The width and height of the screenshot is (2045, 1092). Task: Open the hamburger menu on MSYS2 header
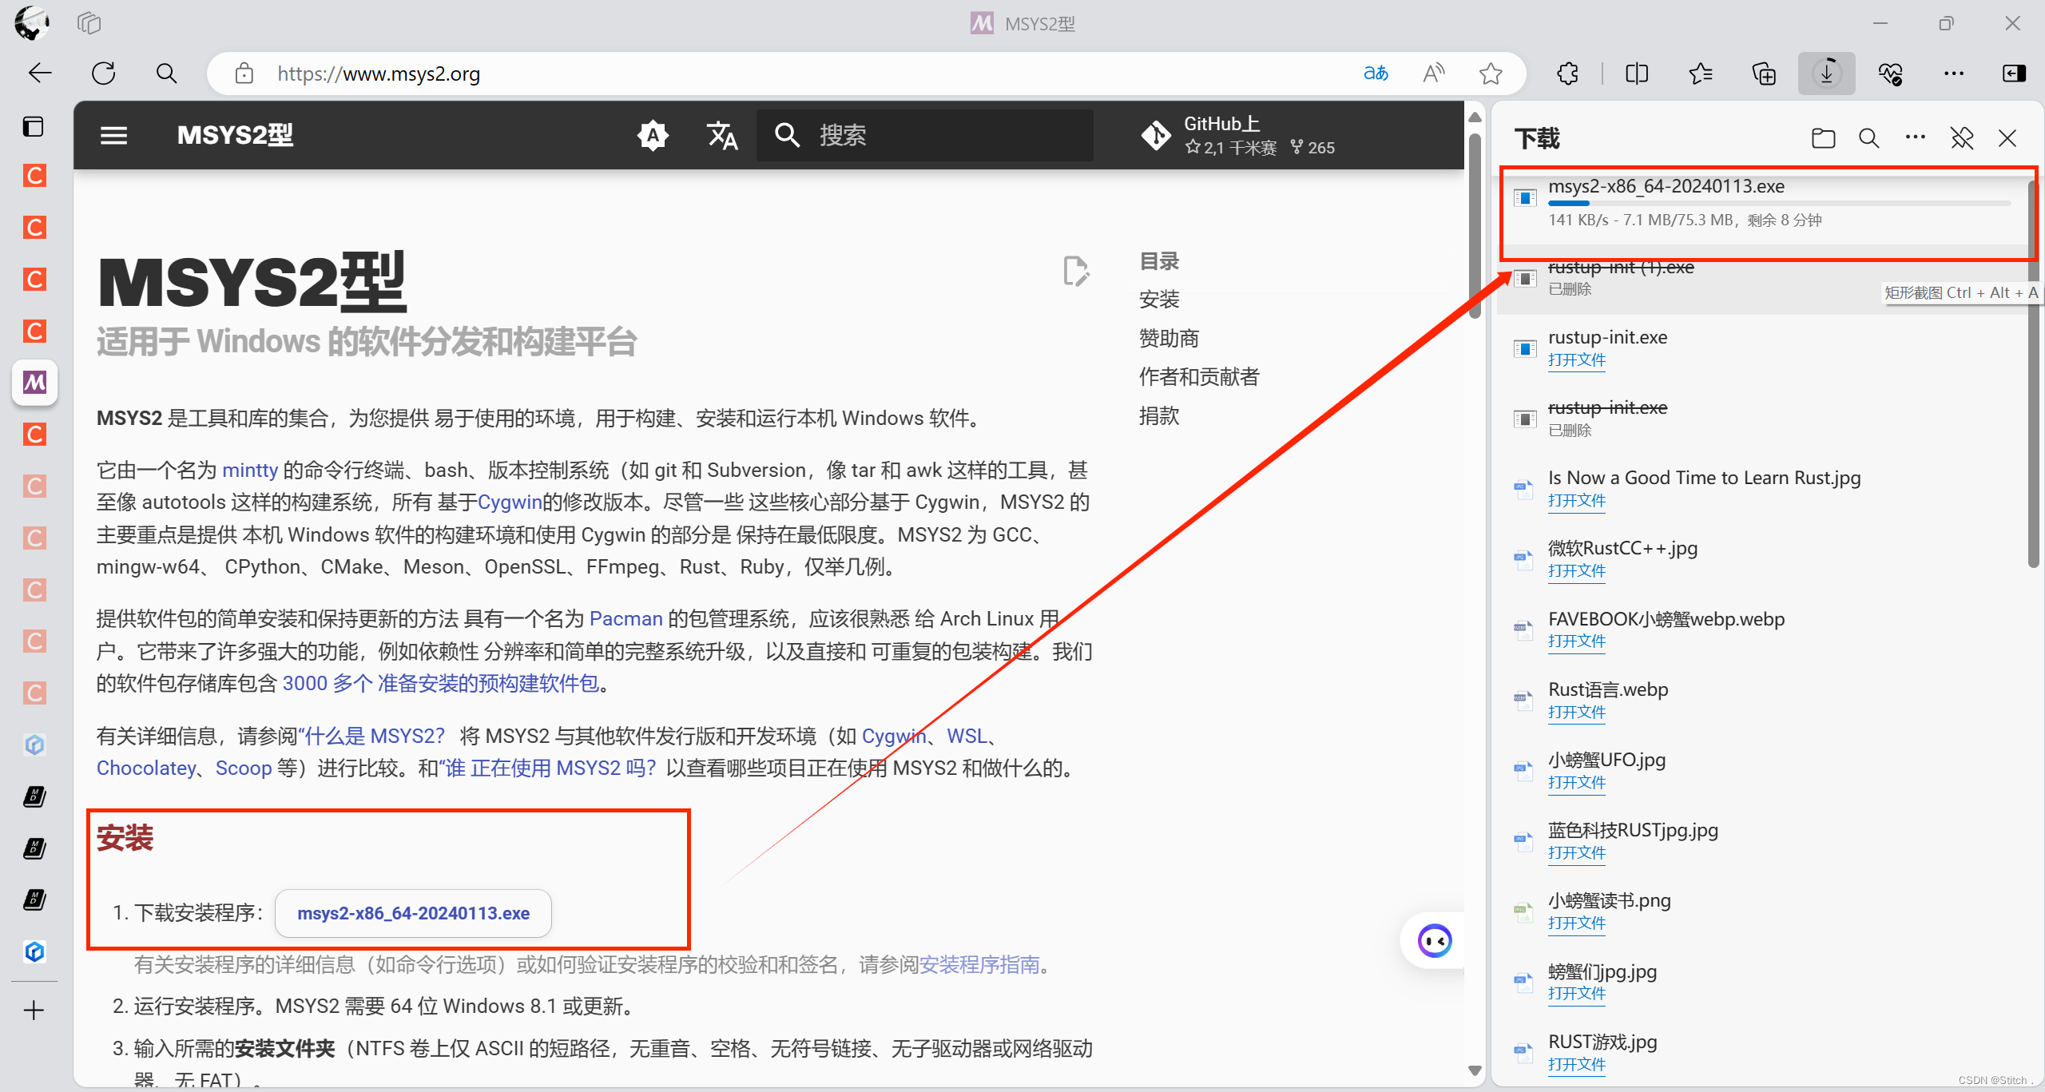113,135
